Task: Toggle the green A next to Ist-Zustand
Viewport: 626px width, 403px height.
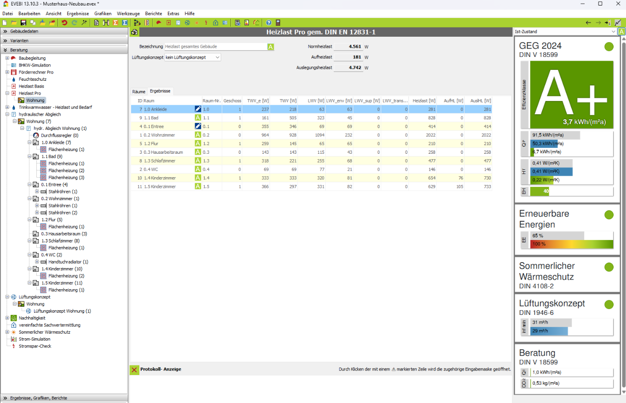Action: [621, 32]
